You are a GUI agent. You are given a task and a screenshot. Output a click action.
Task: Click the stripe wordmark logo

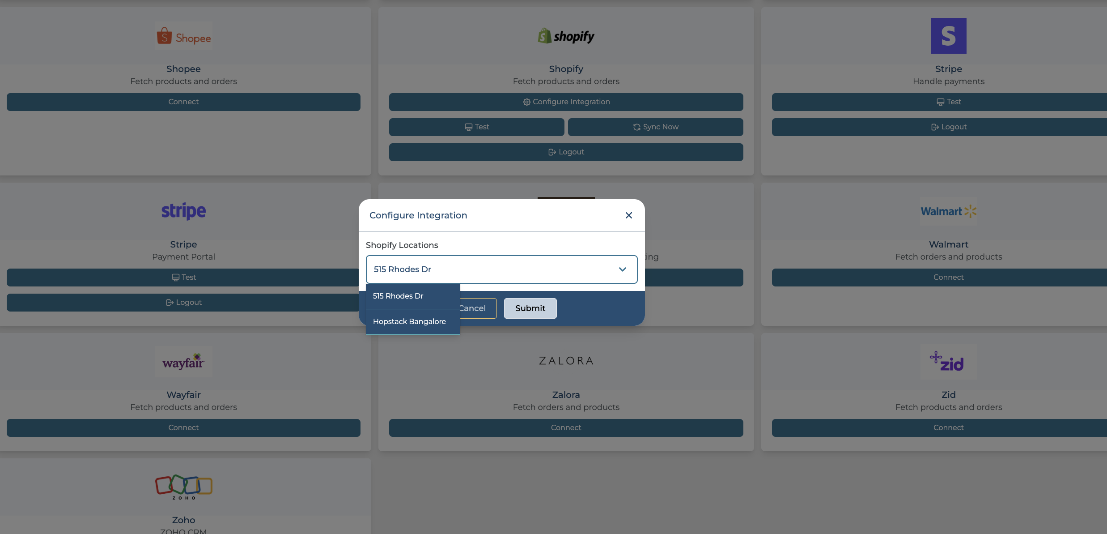point(183,211)
